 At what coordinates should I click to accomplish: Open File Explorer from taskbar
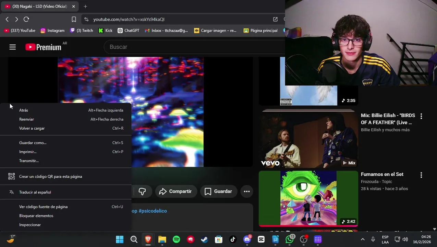(162, 239)
